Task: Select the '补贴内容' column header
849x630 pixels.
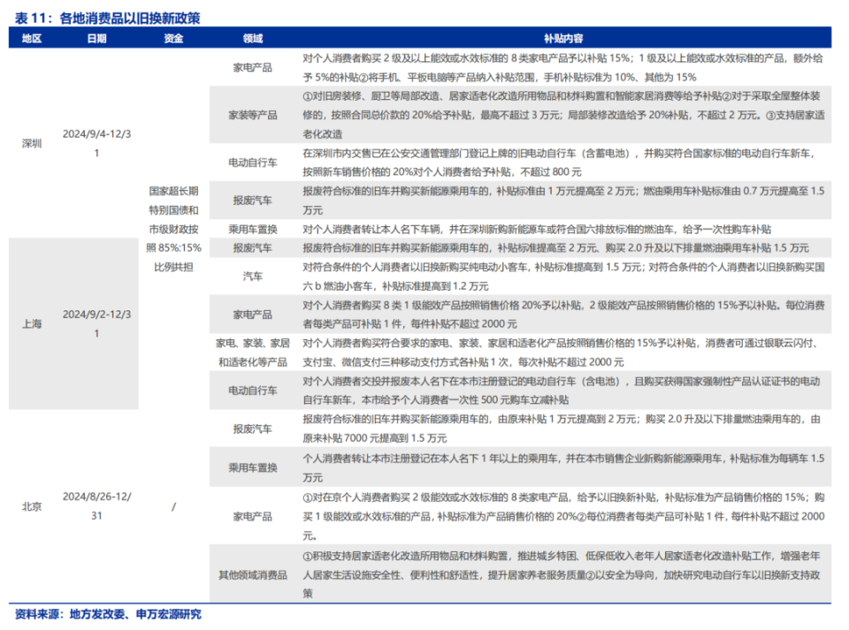Action: point(563,38)
